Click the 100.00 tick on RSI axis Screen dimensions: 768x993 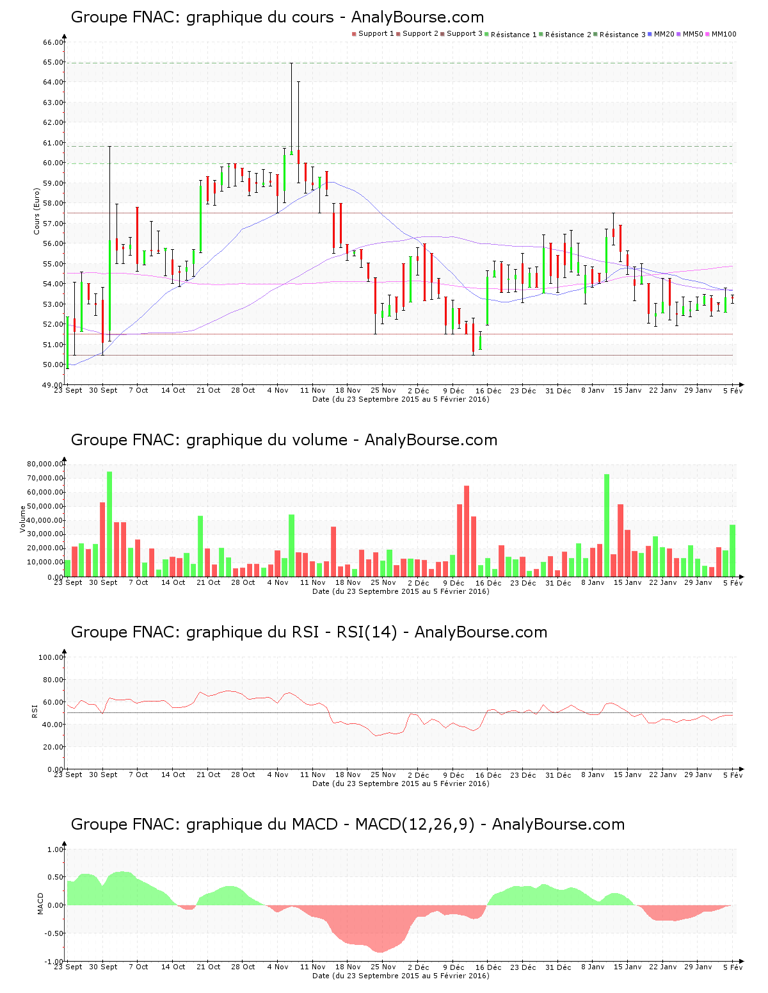pyautogui.click(x=51, y=657)
